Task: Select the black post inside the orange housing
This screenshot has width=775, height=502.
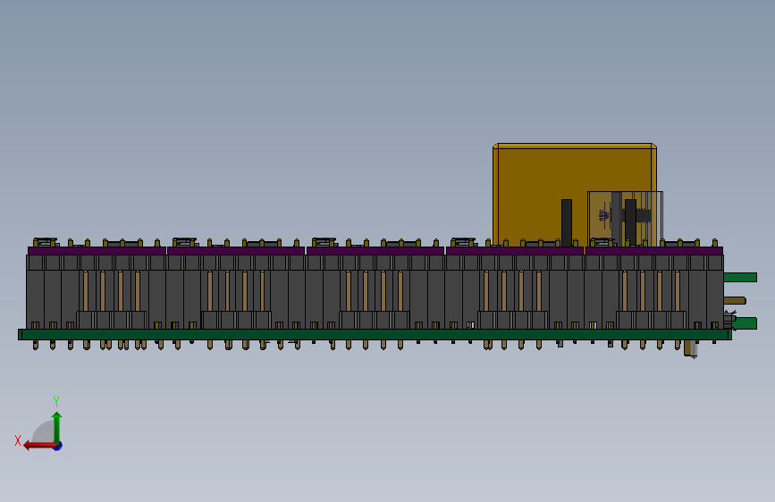Action: point(567,222)
